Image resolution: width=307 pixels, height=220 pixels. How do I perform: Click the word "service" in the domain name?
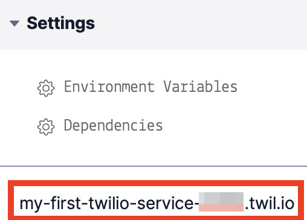[x=165, y=204]
